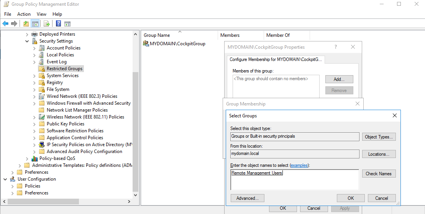The image size is (425, 214).
Task: Click the Restricted Groups folder icon
Action: point(41,69)
